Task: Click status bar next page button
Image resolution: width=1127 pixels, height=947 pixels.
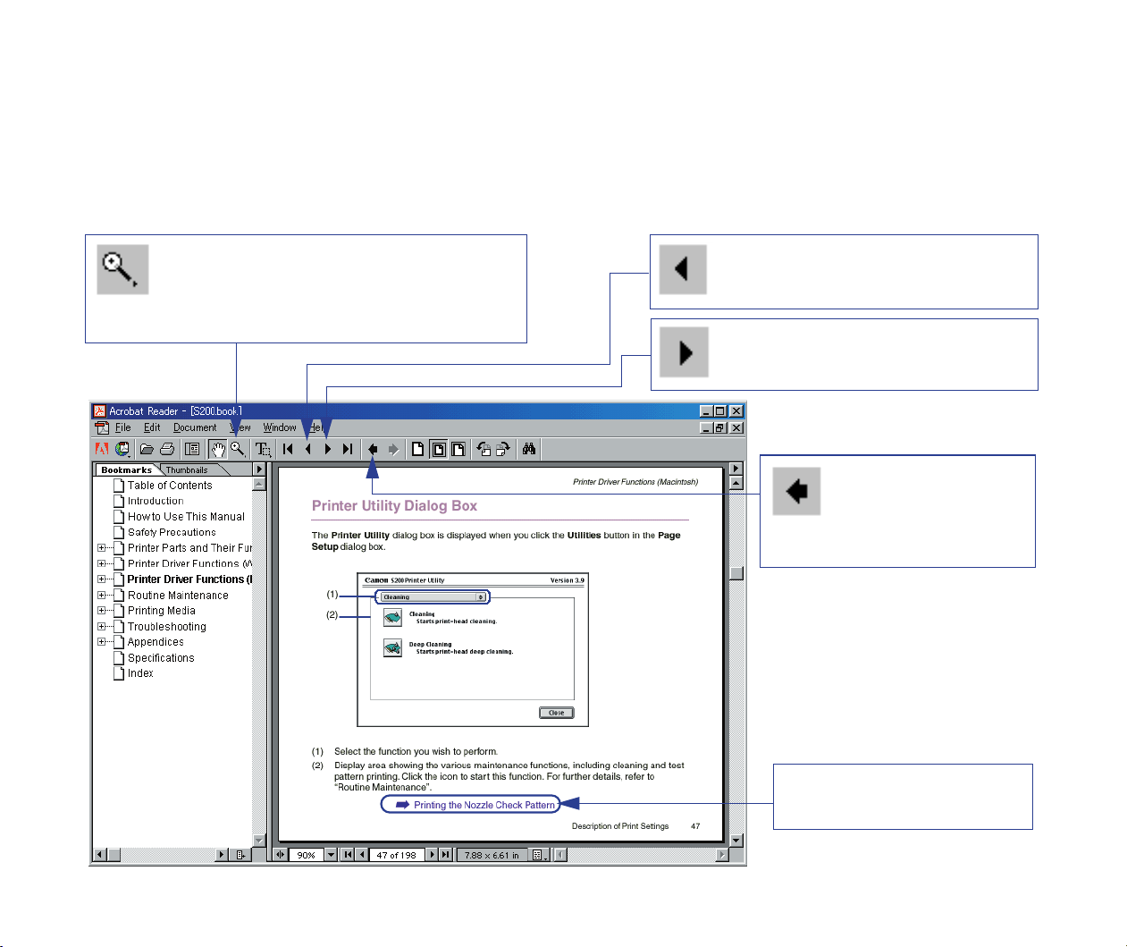Action: [x=433, y=855]
